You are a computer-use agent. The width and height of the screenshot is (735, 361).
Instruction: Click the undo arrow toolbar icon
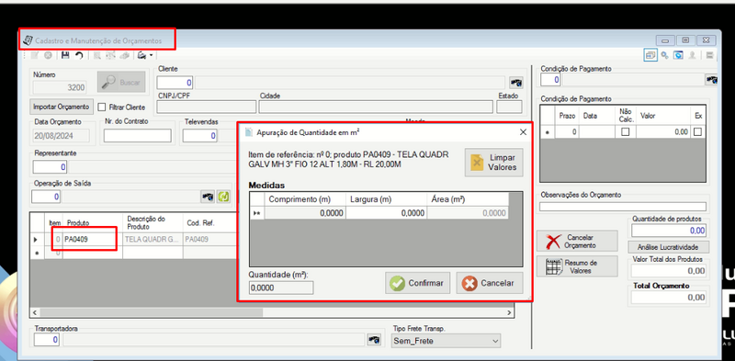click(x=79, y=55)
